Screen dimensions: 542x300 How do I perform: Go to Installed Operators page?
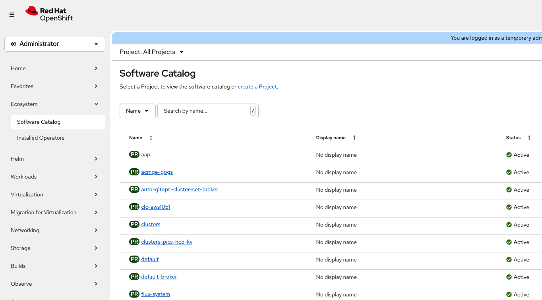pos(41,138)
